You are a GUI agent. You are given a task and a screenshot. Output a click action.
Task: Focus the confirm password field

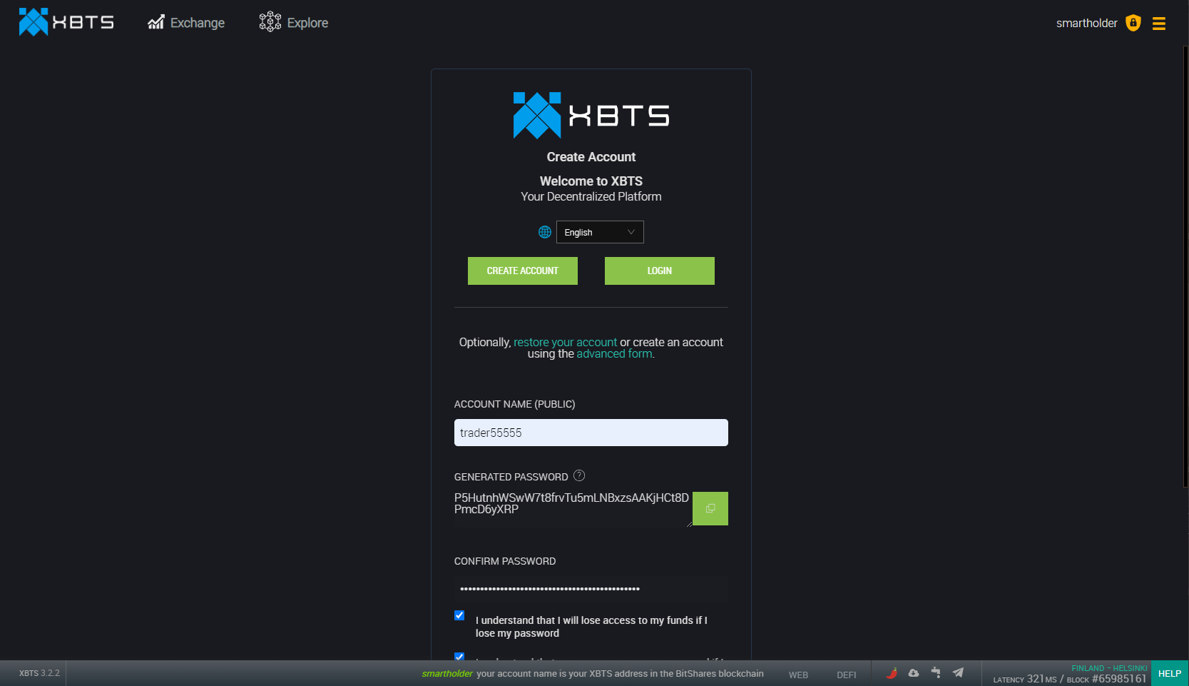(x=591, y=589)
